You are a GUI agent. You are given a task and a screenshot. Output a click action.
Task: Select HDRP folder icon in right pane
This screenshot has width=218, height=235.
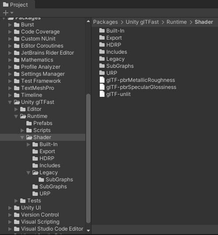click(x=102, y=44)
